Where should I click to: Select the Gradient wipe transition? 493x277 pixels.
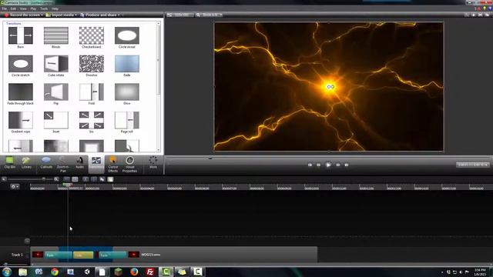pyautogui.click(x=21, y=120)
